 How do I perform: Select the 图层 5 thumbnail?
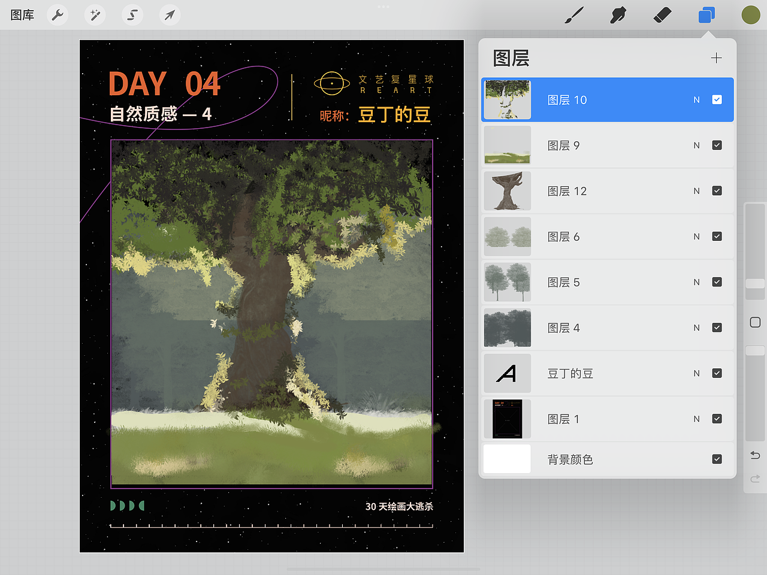(x=508, y=282)
